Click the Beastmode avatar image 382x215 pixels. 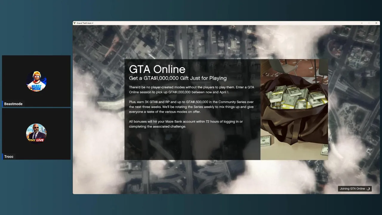point(36,81)
